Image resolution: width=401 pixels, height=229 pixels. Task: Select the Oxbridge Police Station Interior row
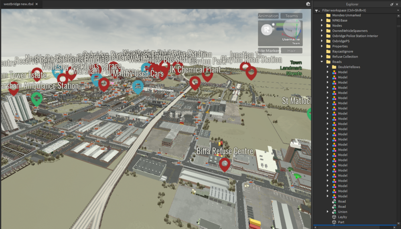355,36
